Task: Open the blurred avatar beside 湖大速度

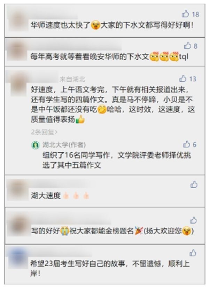Action: [17, 190]
